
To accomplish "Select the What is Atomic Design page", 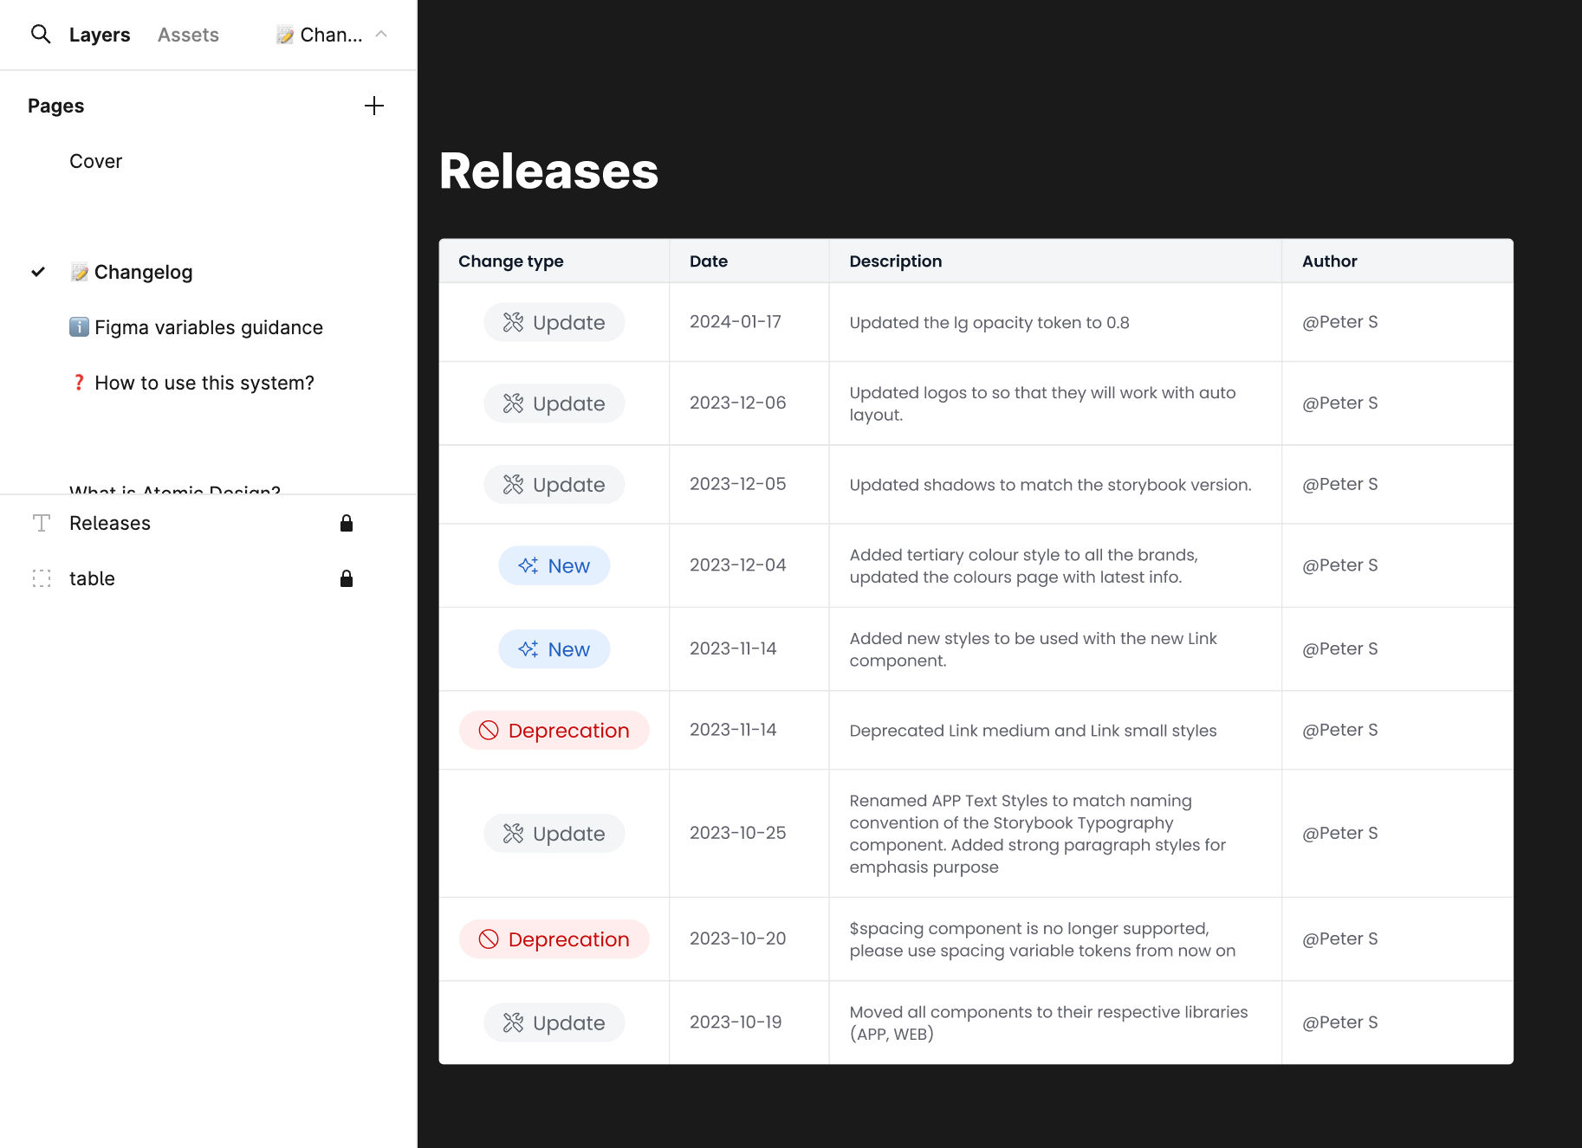I will [174, 489].
